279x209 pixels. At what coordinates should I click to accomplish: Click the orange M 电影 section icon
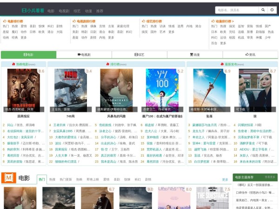pyautogui.click(x=8, y=178)
